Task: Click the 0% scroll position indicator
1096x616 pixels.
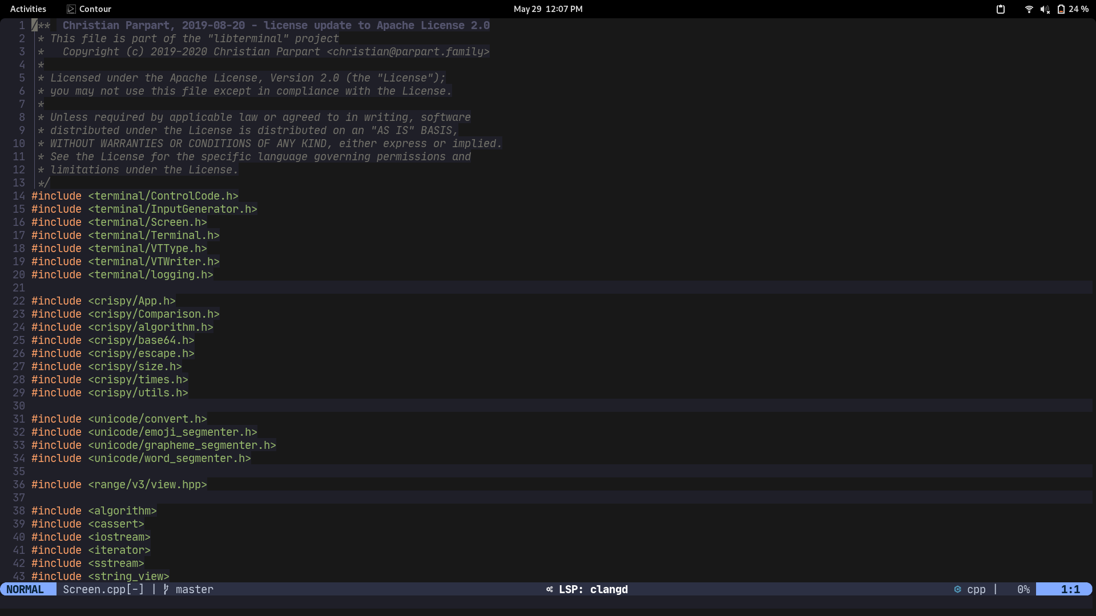Action: (1024, 589)
